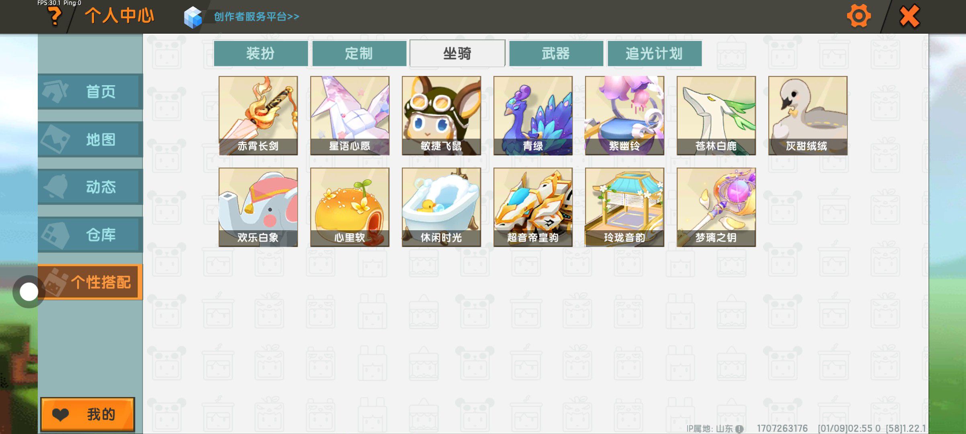Pick the 欢乐白象 elephant mount

[x=258, y=207]
